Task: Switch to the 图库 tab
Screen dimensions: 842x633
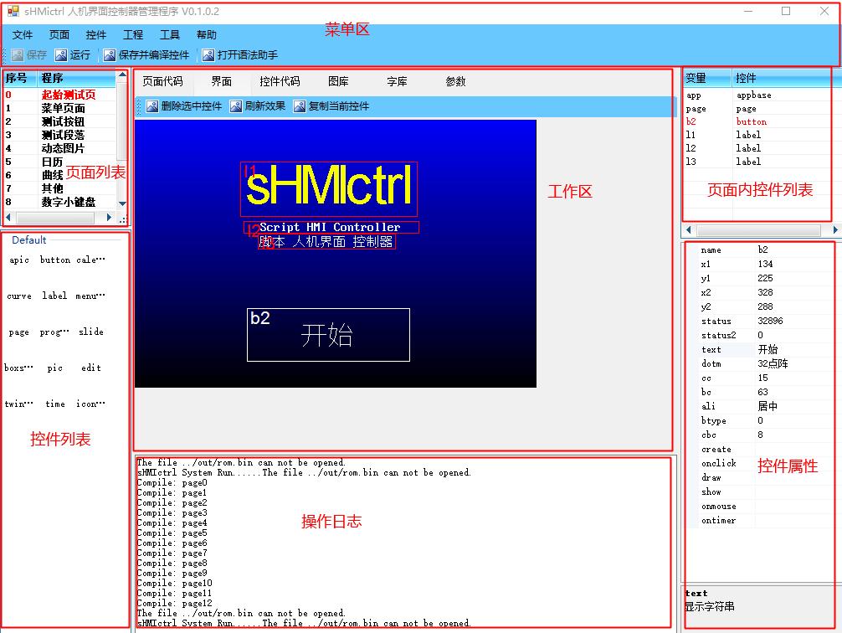Action: tap(338, 81)
